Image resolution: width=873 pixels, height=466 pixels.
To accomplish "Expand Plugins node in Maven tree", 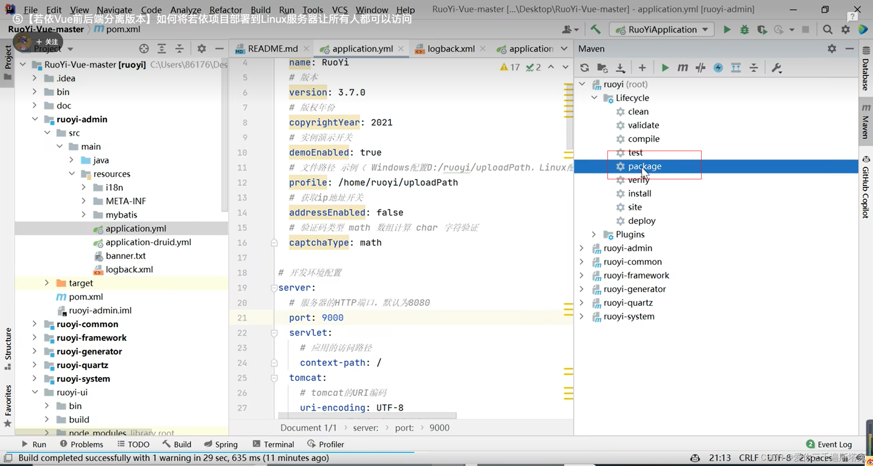I will (594, 234).
